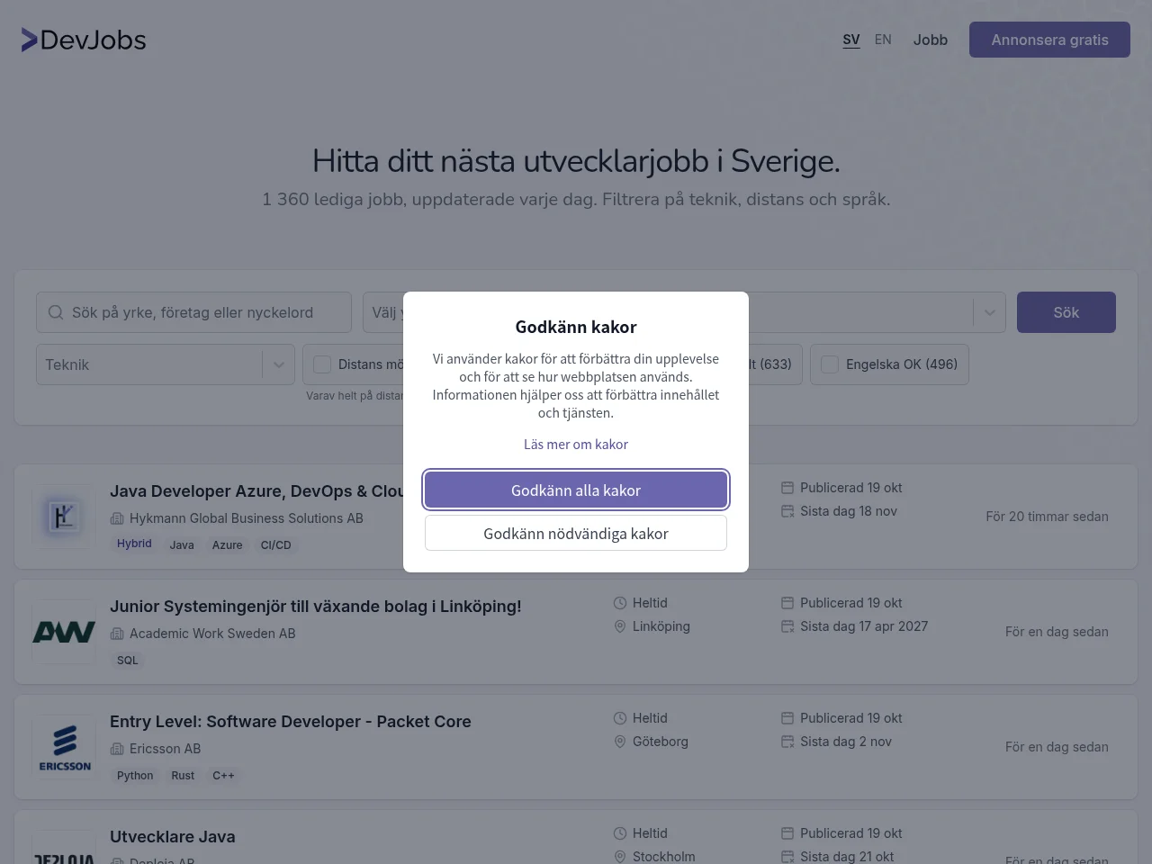
Task: Click building icon beside Hykmann Global Business Solutions
Action: (x=117, y=518)
